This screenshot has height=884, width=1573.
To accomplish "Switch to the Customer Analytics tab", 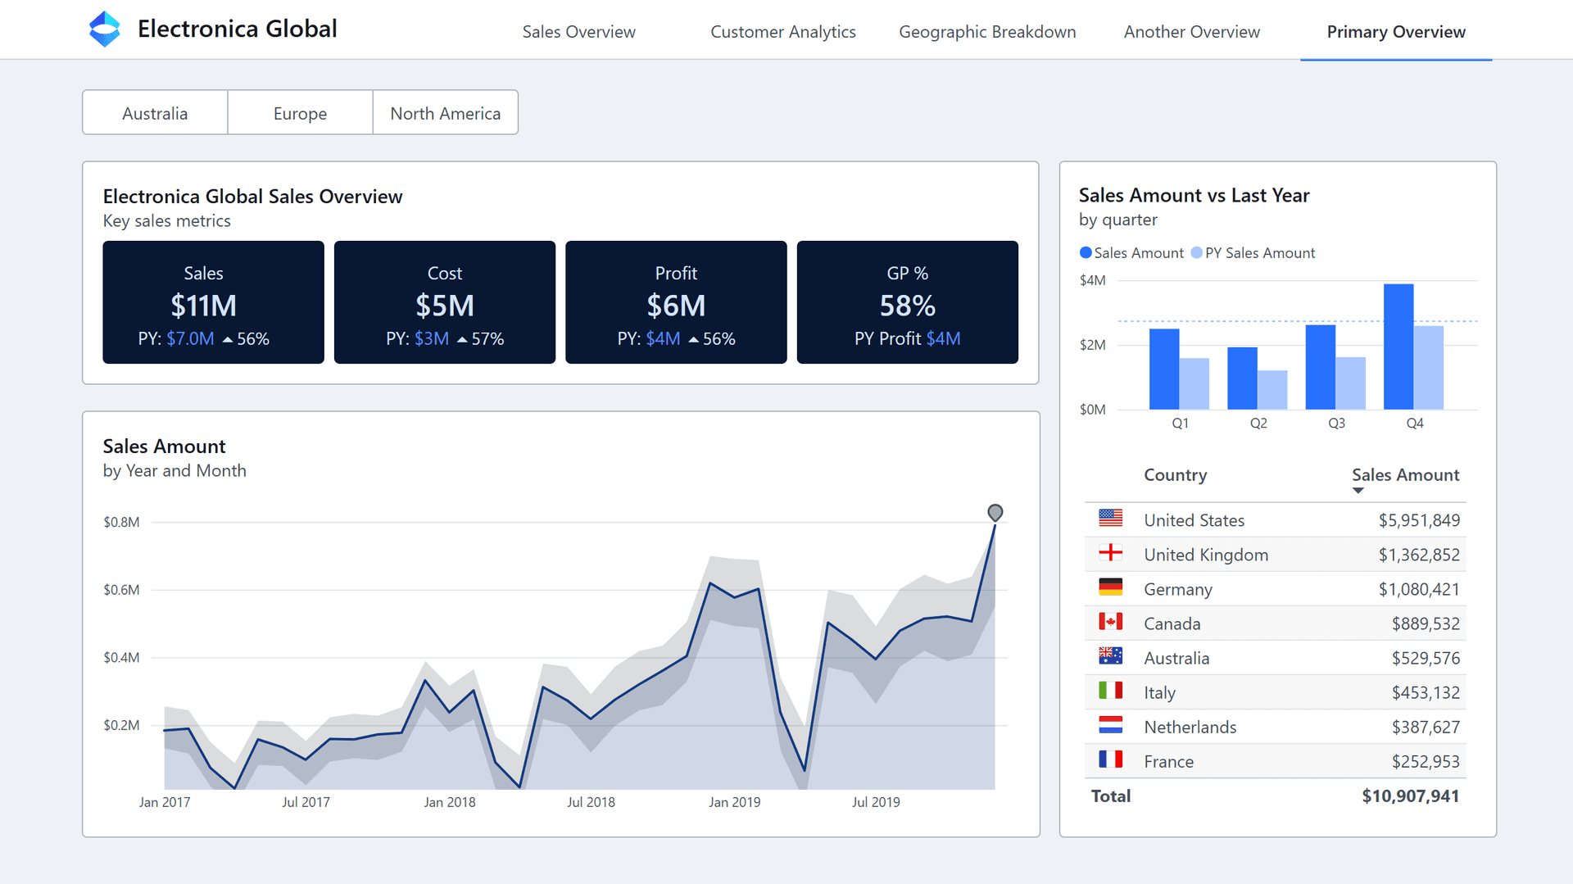I will pos(782,31).
